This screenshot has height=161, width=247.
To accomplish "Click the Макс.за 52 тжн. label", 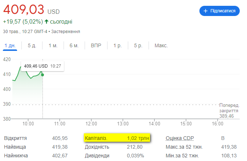I will [184, 147].
